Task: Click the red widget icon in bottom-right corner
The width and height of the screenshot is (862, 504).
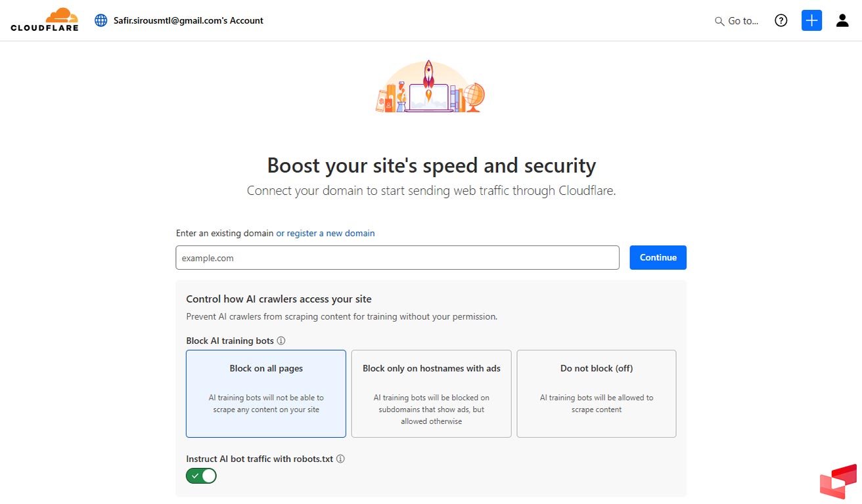Action: 838,482
